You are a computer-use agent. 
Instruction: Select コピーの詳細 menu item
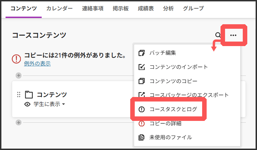pos(165,123)
